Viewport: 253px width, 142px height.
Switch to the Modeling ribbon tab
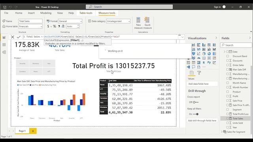[46, 13]
